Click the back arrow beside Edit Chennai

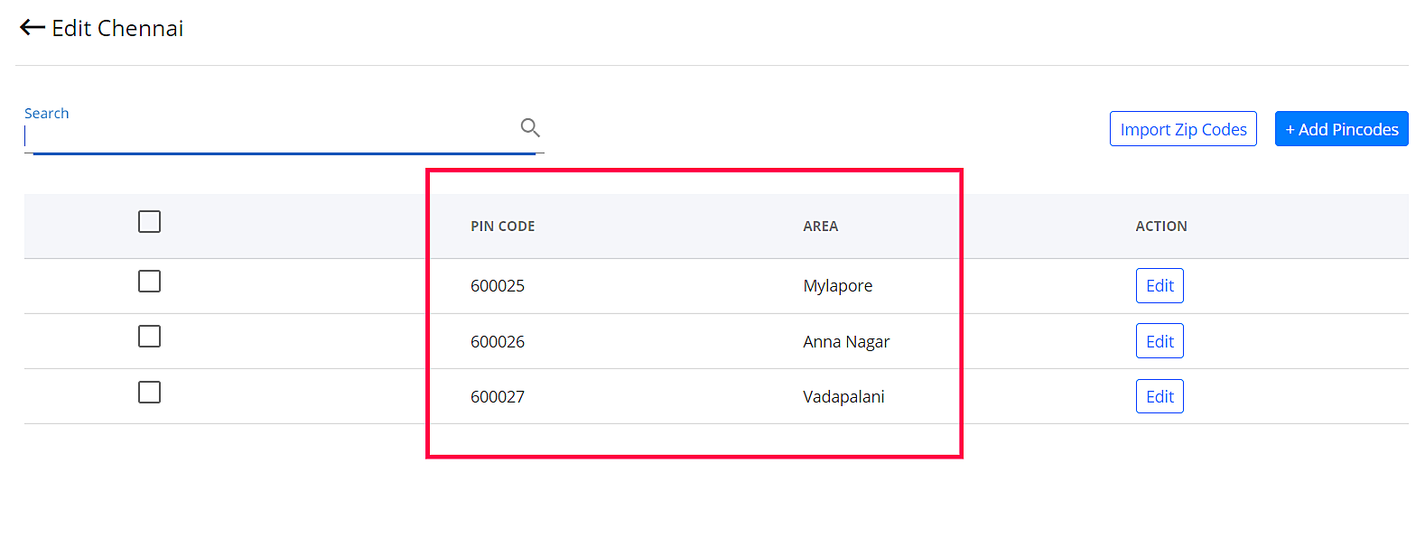tap(33, 28)
